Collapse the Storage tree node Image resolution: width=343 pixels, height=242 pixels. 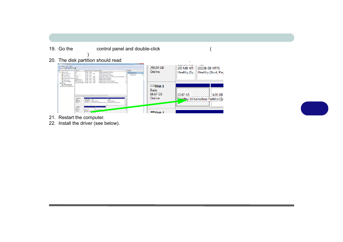pyautogui.click(x=59, y=83)
